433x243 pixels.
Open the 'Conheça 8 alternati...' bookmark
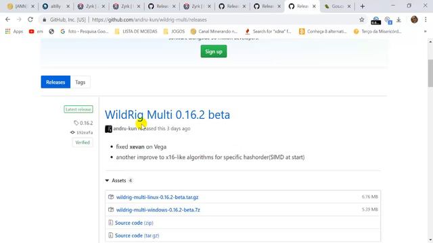pyautogui.click(x=323, y=32)
